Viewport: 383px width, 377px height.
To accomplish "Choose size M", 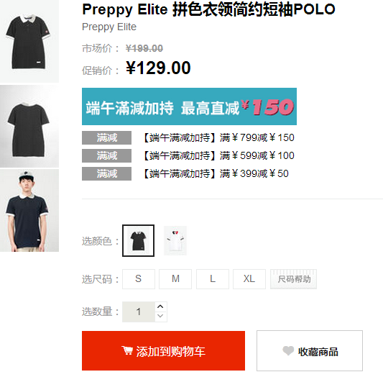I will (175, 279).
